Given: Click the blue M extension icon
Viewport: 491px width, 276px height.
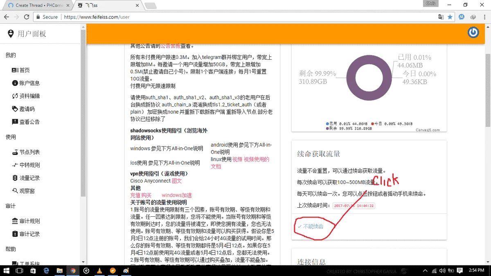Looking at the screenshot, I should click(462, 17).
